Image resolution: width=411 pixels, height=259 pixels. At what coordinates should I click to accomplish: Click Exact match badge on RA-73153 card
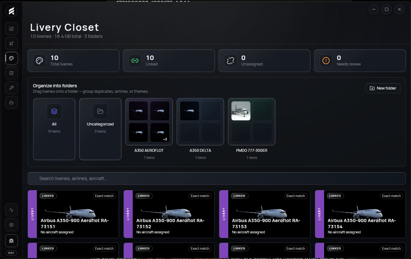[x=296, y=196]
